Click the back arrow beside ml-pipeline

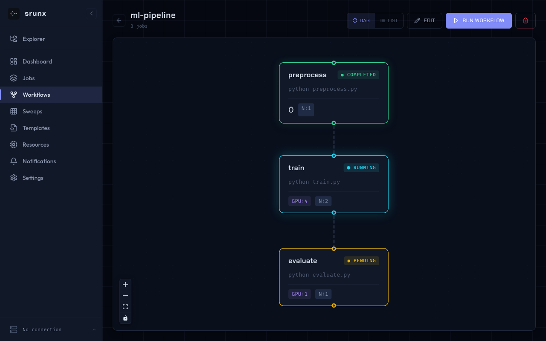119,20
